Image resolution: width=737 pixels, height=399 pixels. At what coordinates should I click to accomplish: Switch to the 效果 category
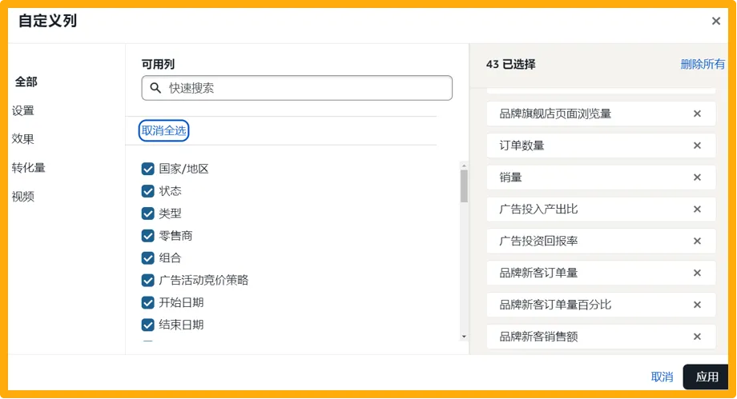pos(23,138)
